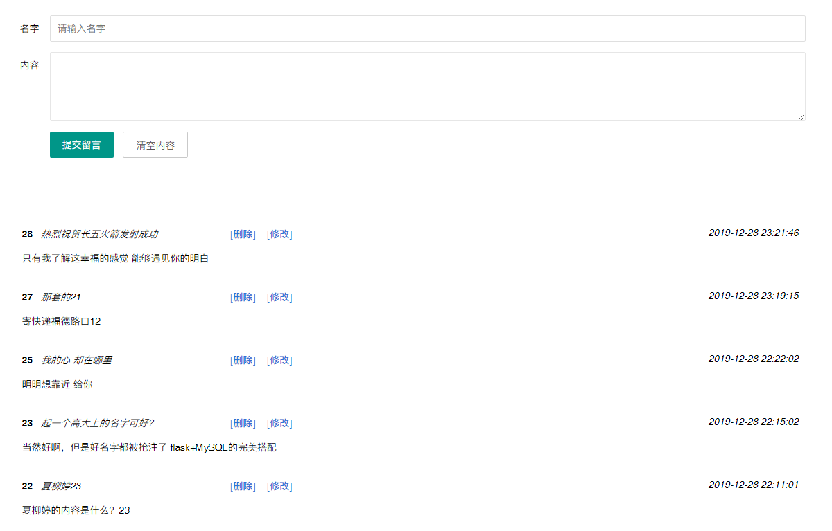Delete message 28 via 删除 link
The image size is (832, 531).
(x=243, y=234)
